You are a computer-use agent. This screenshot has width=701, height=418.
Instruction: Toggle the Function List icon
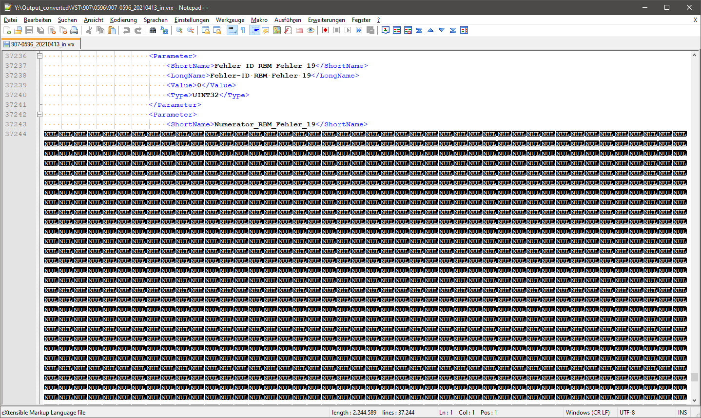[288, 30]
